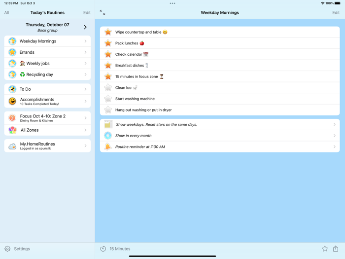The image size is (345, 259).
Task: Open All Zones in sidebar
Action: pyautogui.click(x=47, y=130)
